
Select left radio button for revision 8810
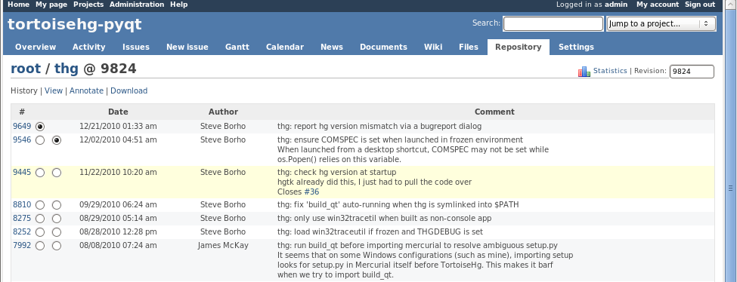click(x=40, y=205)
